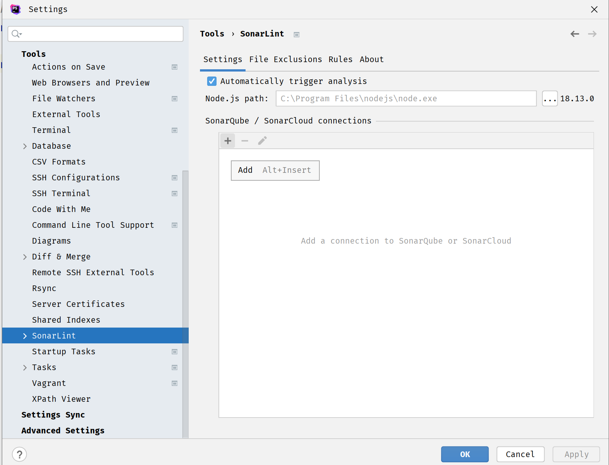
Task: Click the Node.js path input field
Action: [406, 99]
